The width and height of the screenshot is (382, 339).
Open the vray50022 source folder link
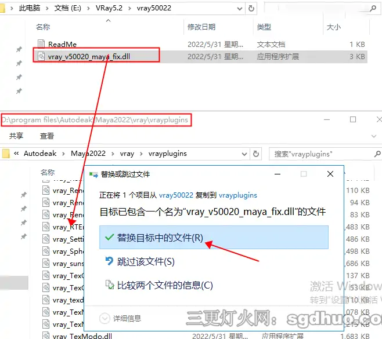click(176, 195)
